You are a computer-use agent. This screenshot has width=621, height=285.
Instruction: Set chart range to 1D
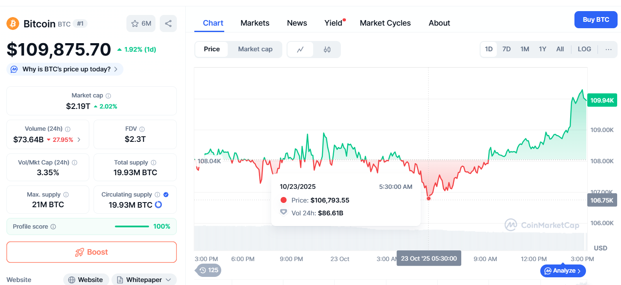point(489,49)
